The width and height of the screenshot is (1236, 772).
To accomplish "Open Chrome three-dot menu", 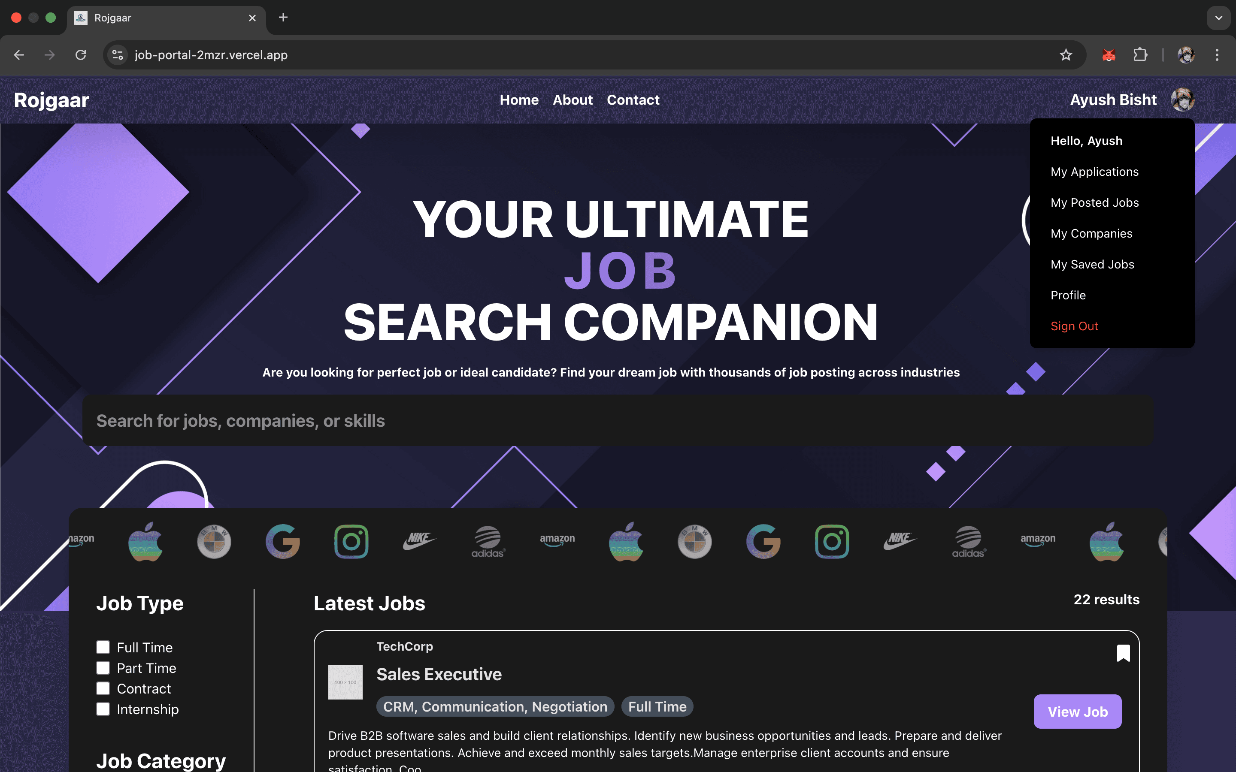I will pyautogui.click(x=1217, y=54).
